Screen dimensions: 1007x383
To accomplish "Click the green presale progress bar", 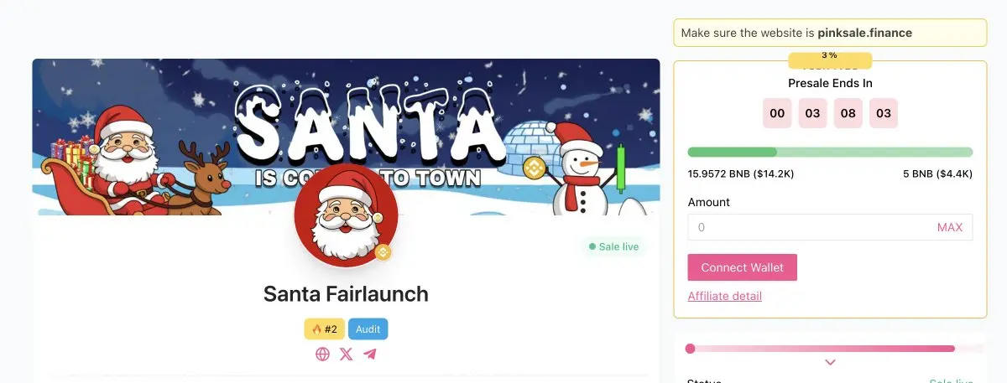I will [x=830, y=153].
